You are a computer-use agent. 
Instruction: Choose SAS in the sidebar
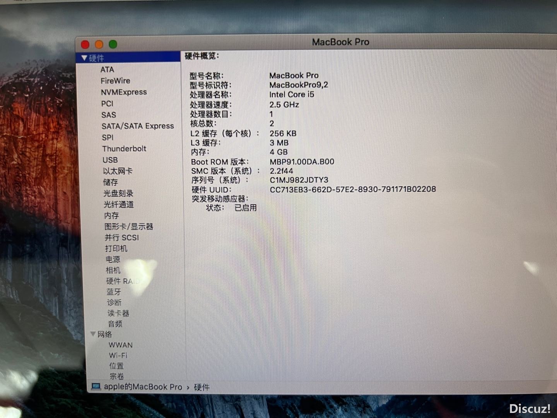[109, 115]
